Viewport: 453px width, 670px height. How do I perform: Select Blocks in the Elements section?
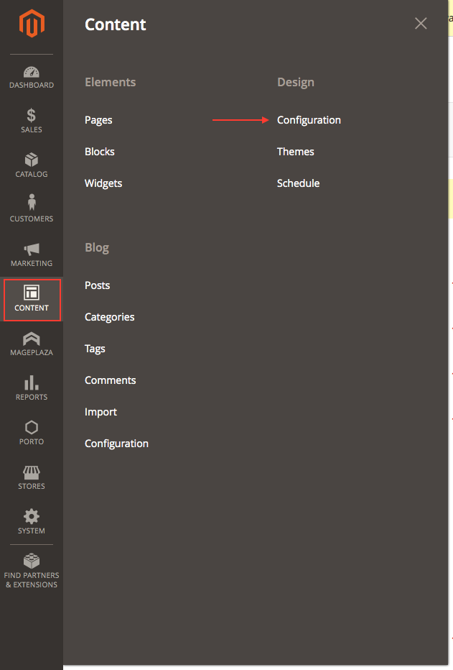[x=99, y=152]
